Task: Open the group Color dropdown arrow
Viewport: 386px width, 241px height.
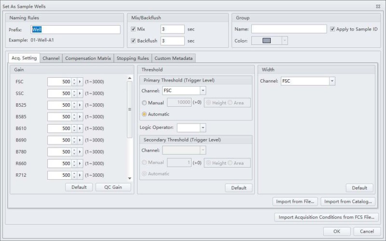Action: click(x=285, y=41)
